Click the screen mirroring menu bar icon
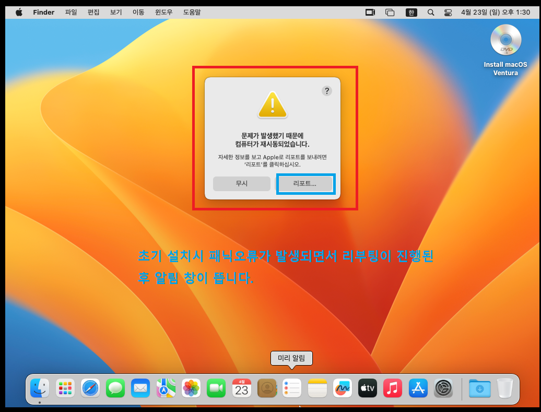This screenshot has height=412, width=541. 370,13
